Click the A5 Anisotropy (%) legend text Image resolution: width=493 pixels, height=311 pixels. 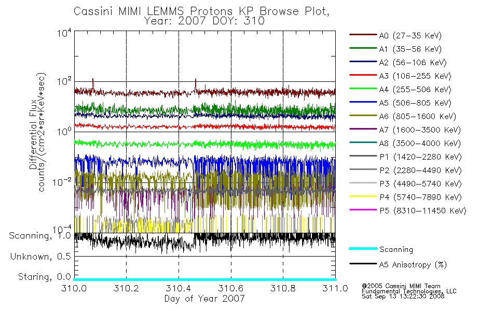pyautogui.click(x=413, y=265)
